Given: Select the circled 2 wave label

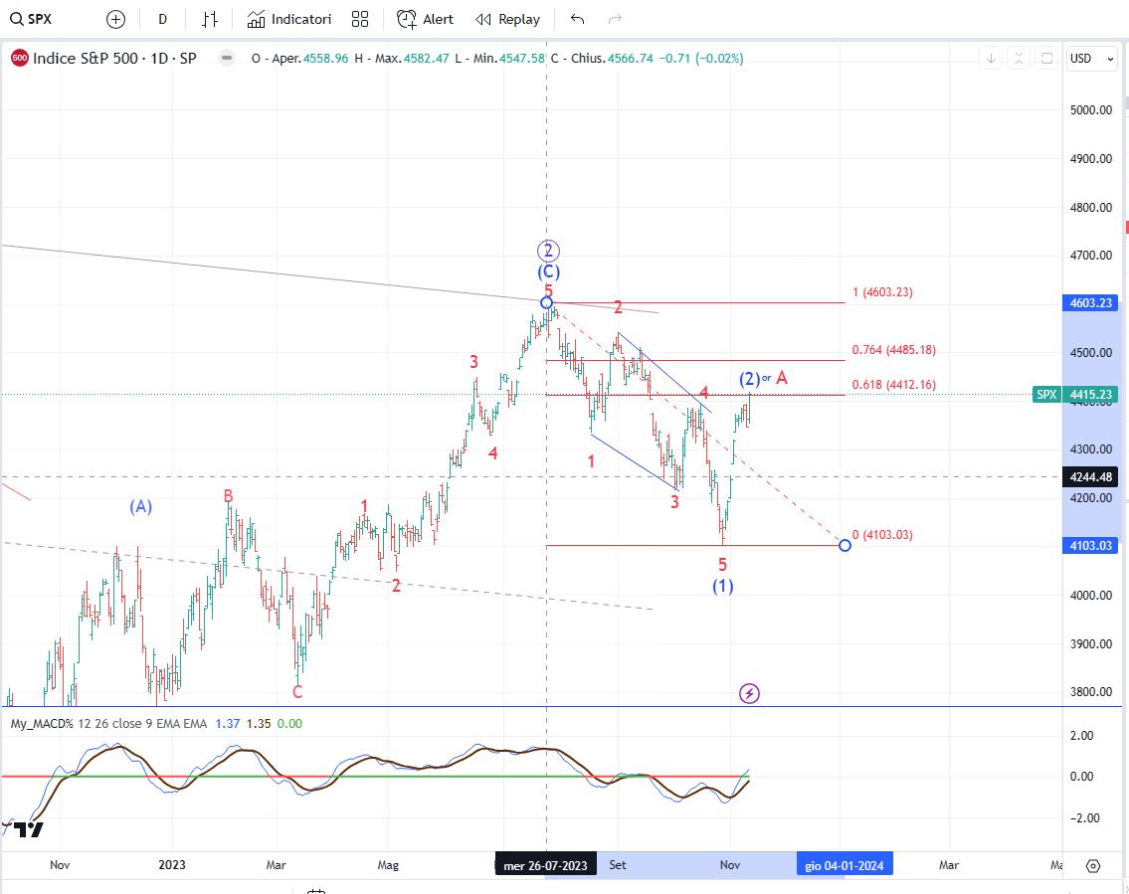Looking at the screenshot, I should pos(548,251).
